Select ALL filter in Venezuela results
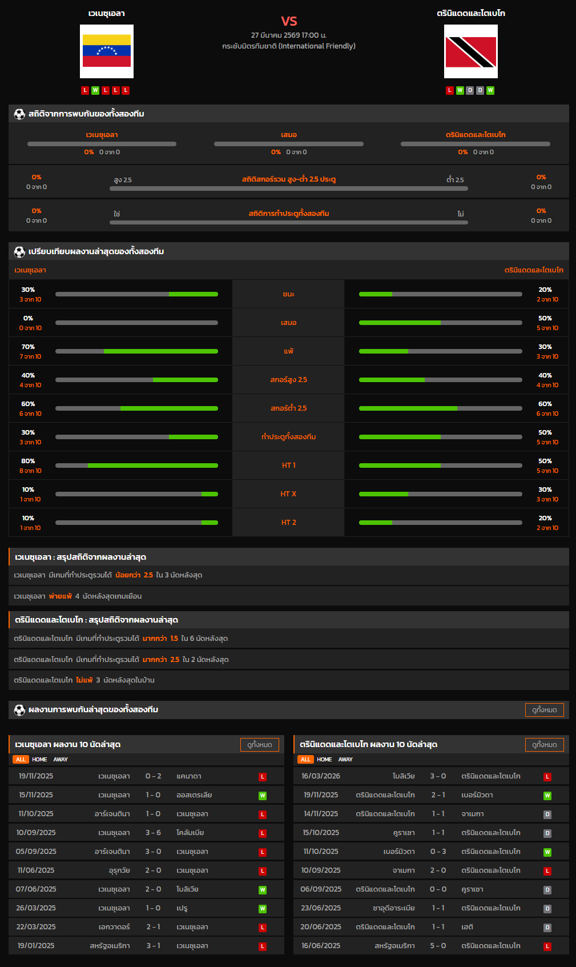The height and width of the screenshot is (967, 576). pos(21,760)
